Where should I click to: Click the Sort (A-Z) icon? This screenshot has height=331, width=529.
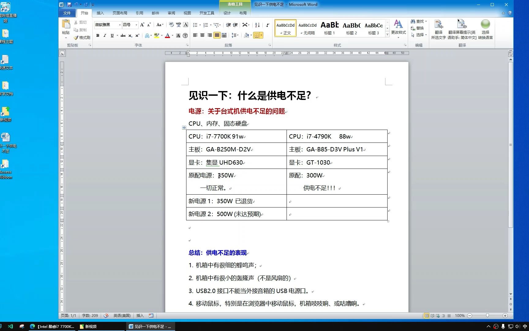pyautogui.click(x=257, y=25)
